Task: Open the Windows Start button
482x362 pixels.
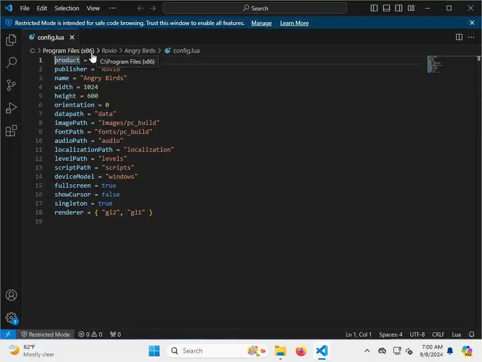Action: (x=154, y=350)
